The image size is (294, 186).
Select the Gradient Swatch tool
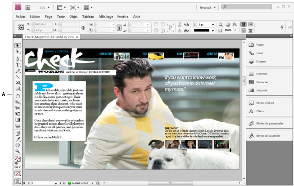(x=18, y=120)
